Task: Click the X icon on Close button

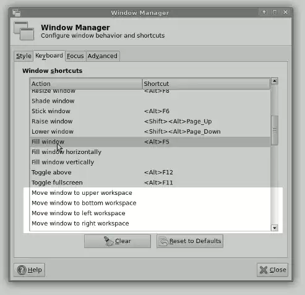Action: coord(264,270)
